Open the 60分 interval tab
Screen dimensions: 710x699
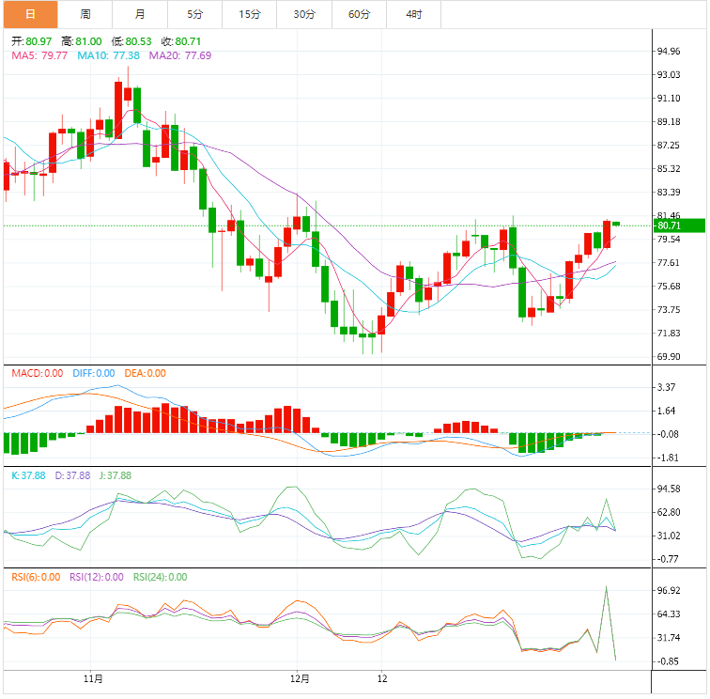[x=359, y=14]
